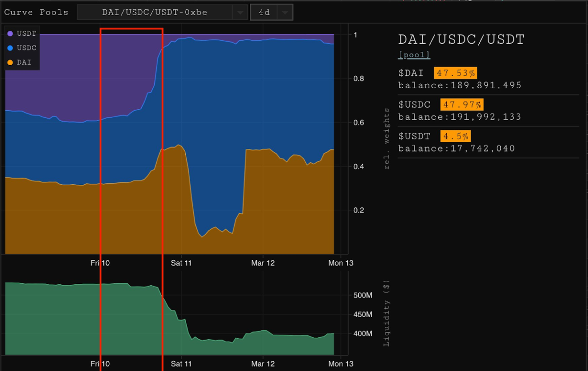Select the DAI/USDC/USDT pool heading
588x371 pixels.
pyautogui.click(x=461, y=39)
